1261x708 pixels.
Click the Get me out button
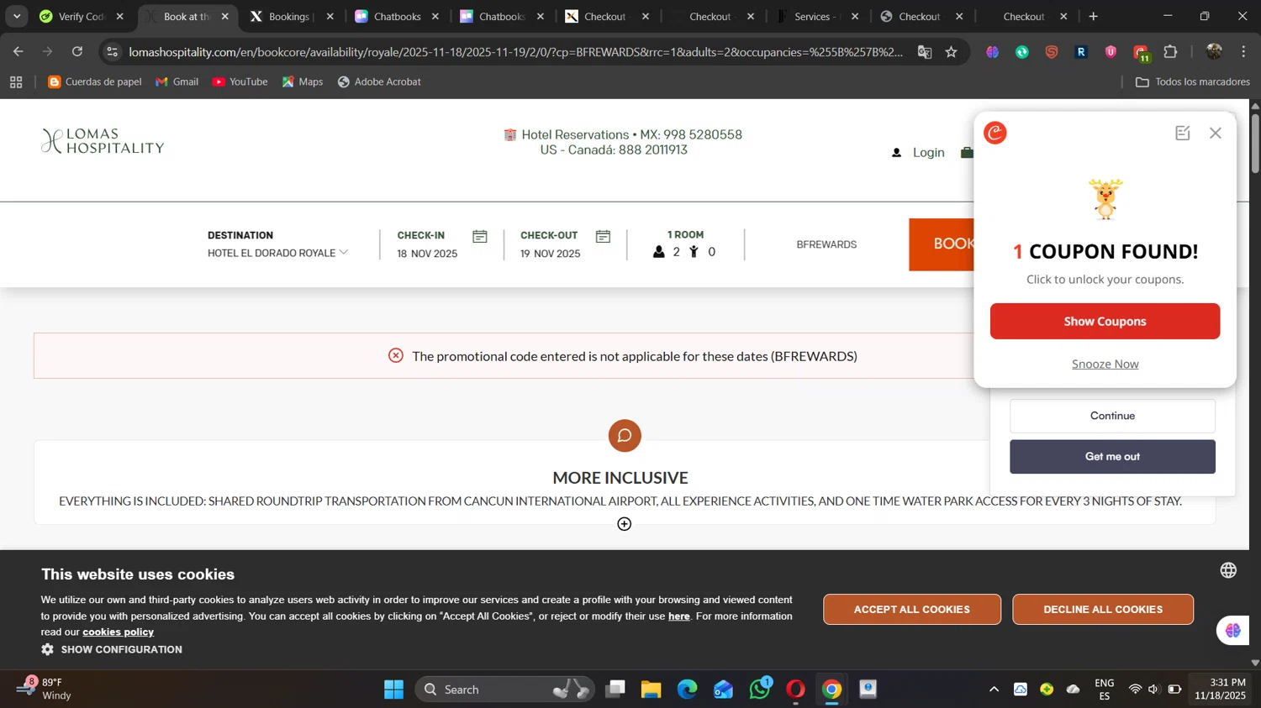pos(1112,457)
